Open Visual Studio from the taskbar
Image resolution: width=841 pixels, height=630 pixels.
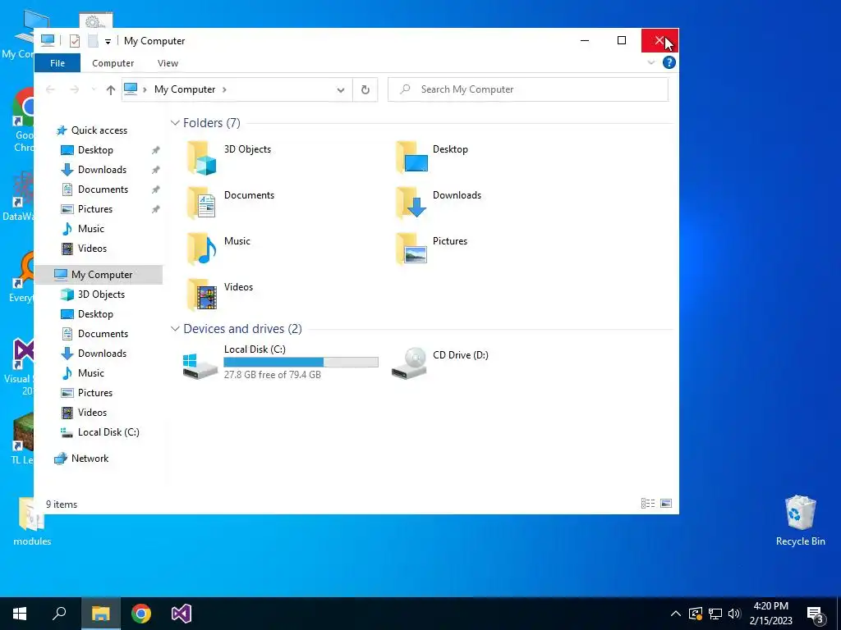coord(182,614)
